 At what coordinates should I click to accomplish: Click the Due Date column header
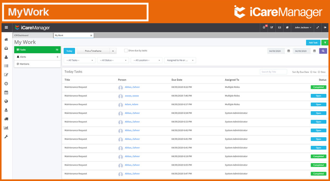(x=177, y=80)
